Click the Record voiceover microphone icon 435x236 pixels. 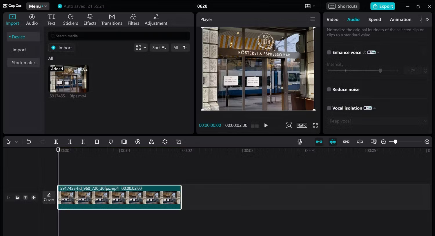tap(300, 142)
